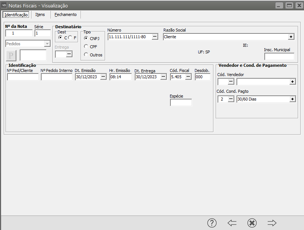The height and width of the screenshot is (230, 304).
Task: Click the cancel X circle icon
Action: [252, 223]
